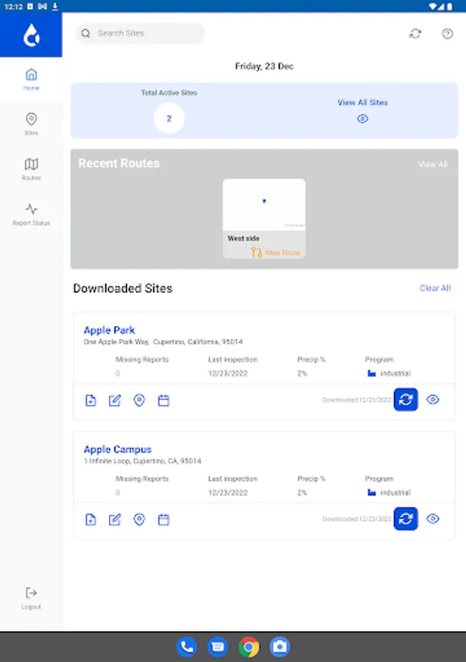The image size is (466, 662).
Task: Open calendar for Apple Campus
Action: 163,519
